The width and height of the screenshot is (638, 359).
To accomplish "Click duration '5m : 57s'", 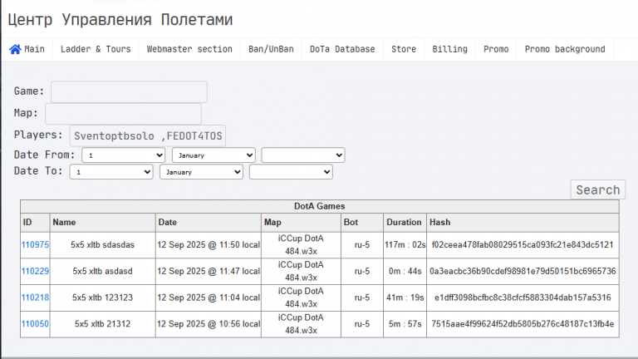I will (x=405, y=324).
